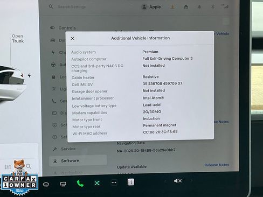The image size is (263, 197).
Task: Click the Motor type front Induction value
Action: pyautogui.click(x=151, y=118)
